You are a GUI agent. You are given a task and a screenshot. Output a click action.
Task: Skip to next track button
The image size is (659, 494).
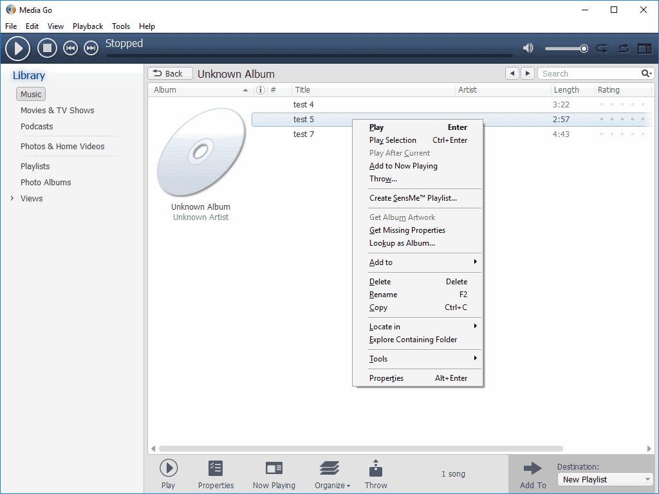click(x=91, y=48)
